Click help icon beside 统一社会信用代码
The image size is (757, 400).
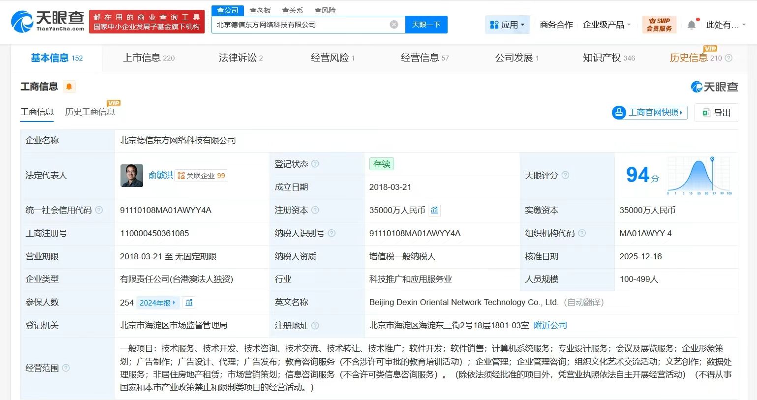(x=99, y=210)
